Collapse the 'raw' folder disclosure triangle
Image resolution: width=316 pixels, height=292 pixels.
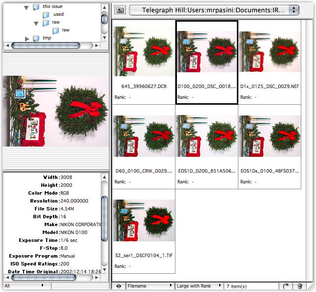[x=36, y=23]
